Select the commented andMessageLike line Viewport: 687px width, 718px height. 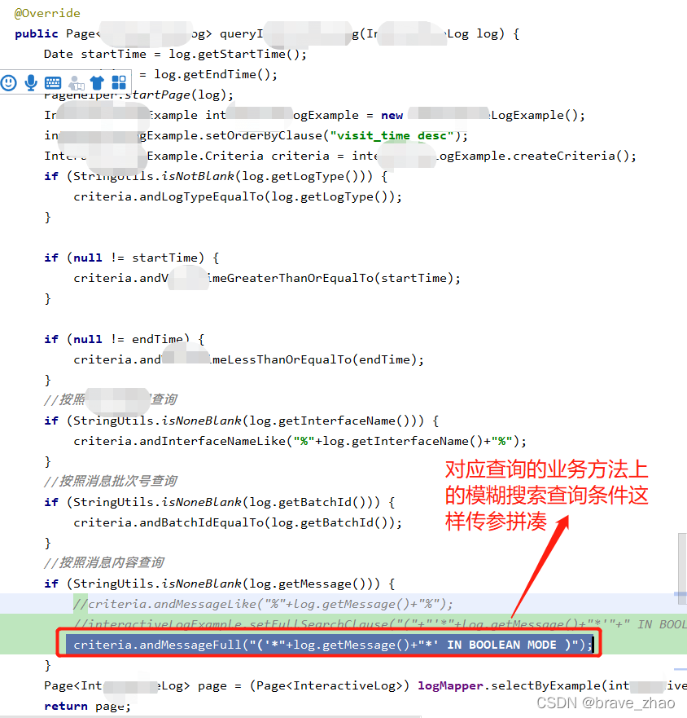click(x=228, y=604)
